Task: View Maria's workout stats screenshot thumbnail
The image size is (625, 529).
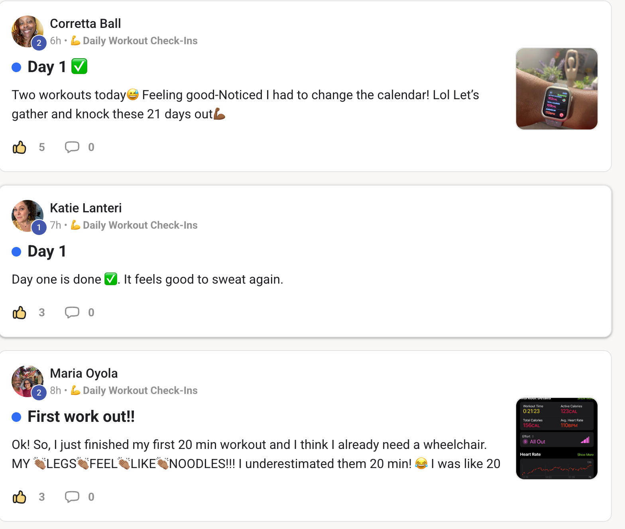Action: pyautogui.click(x=556, y=439)
